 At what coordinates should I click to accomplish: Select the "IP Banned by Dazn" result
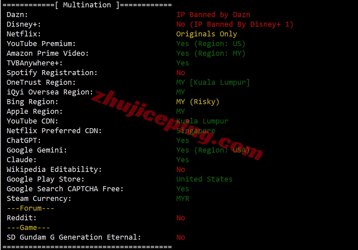(213, 15)
